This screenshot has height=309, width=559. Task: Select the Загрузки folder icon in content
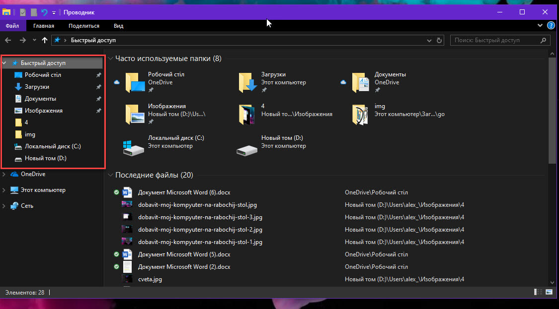click(x=248, y=83)
